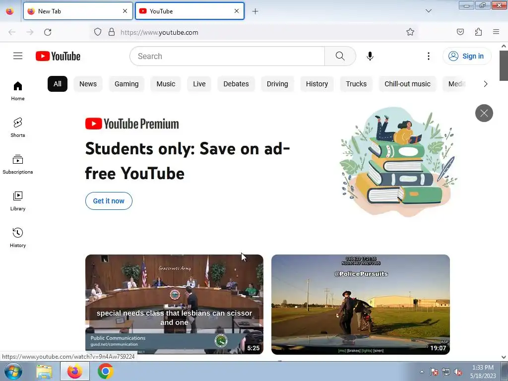Open network status tray icon
The image size is (508, 381).
click(446, 372)
